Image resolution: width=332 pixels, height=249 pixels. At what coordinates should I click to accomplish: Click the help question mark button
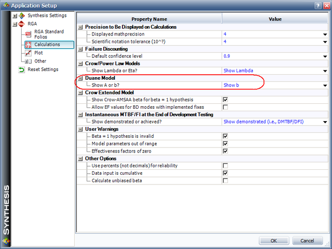point(318,5)
